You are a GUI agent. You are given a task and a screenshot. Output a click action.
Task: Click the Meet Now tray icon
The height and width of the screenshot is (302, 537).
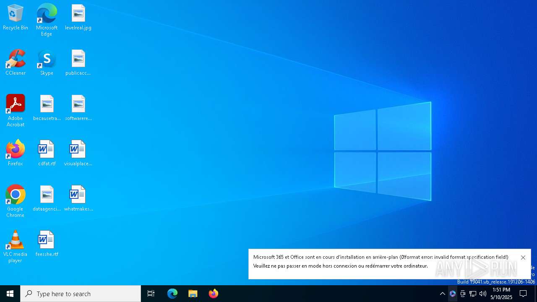(x=463, y=294)
